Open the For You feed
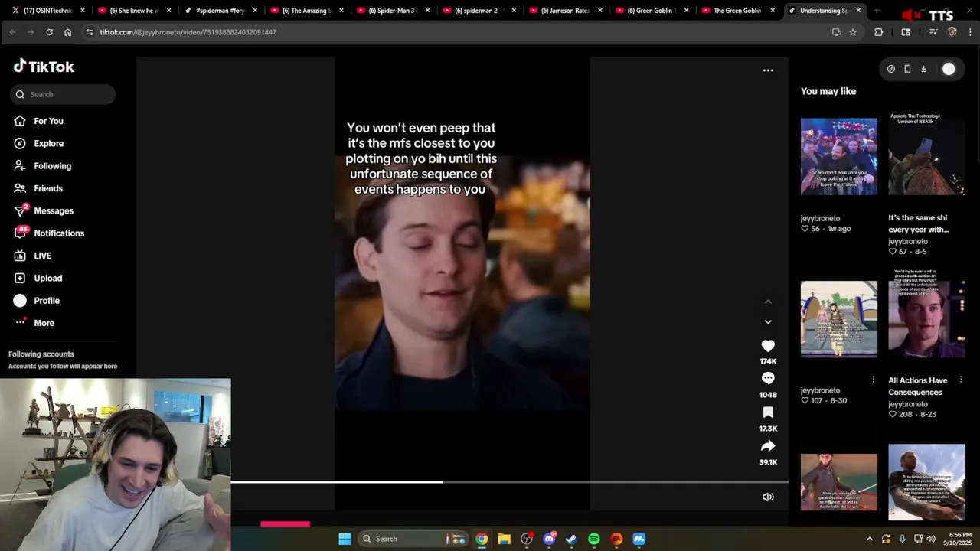The width and height of the screenshot is (980, 551). point(48,121)
